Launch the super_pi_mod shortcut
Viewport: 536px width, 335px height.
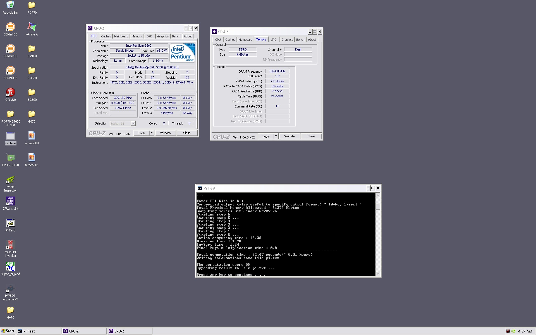tap(10, 269)
